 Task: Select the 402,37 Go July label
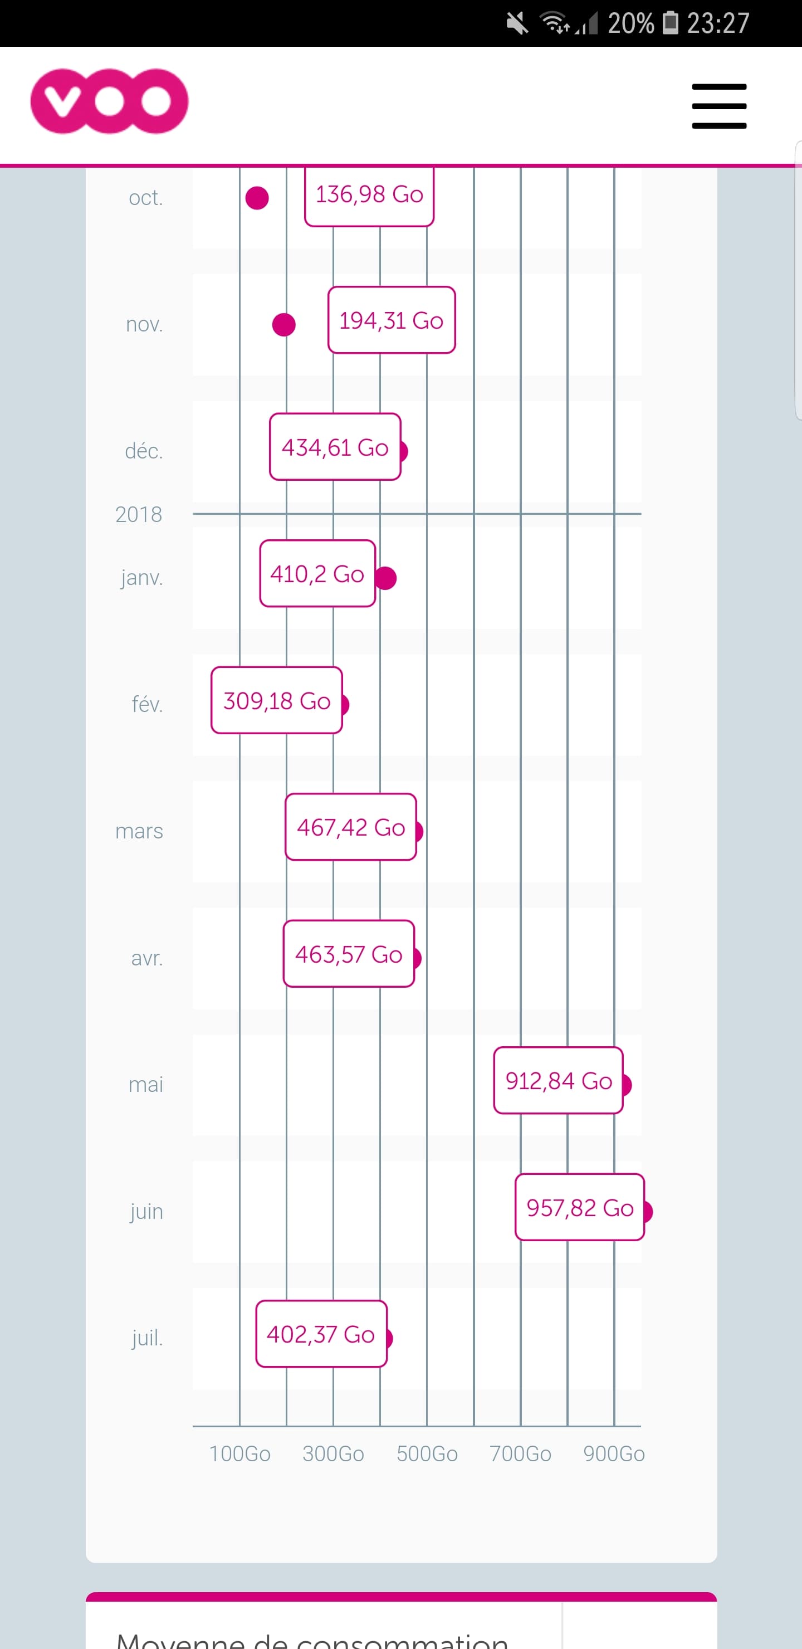[x=321, y=1334]
